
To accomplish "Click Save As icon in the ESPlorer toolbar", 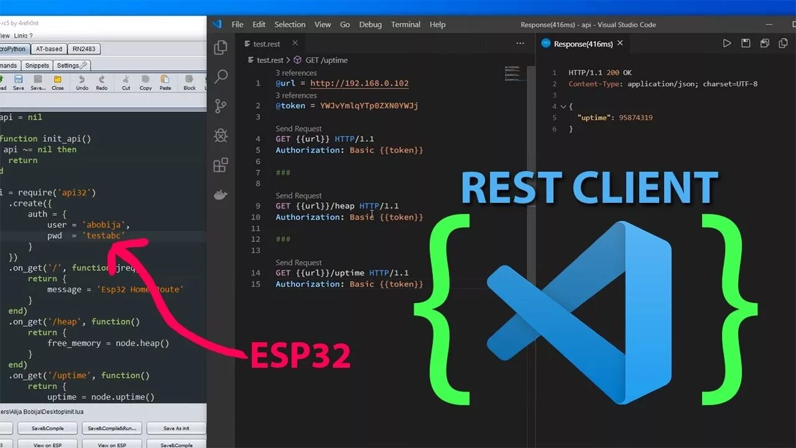I will coord(38,82).
